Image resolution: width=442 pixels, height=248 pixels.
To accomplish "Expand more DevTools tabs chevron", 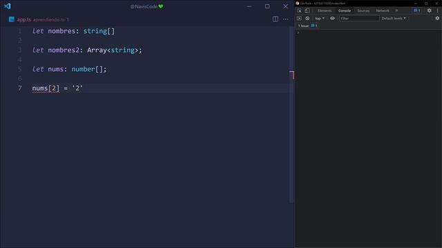I will [396, 11].
